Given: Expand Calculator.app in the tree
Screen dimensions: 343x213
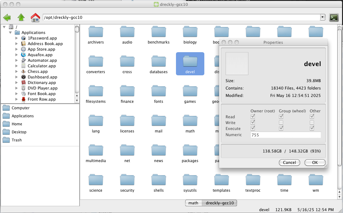Looking at the screenshot, I should click(16, 66).
